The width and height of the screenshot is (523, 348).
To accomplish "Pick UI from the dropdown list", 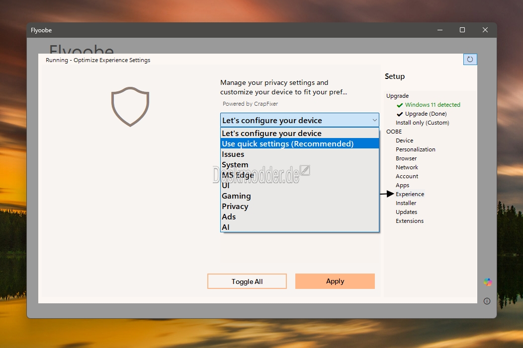I will pyautogui.click(x=299, y=186).
